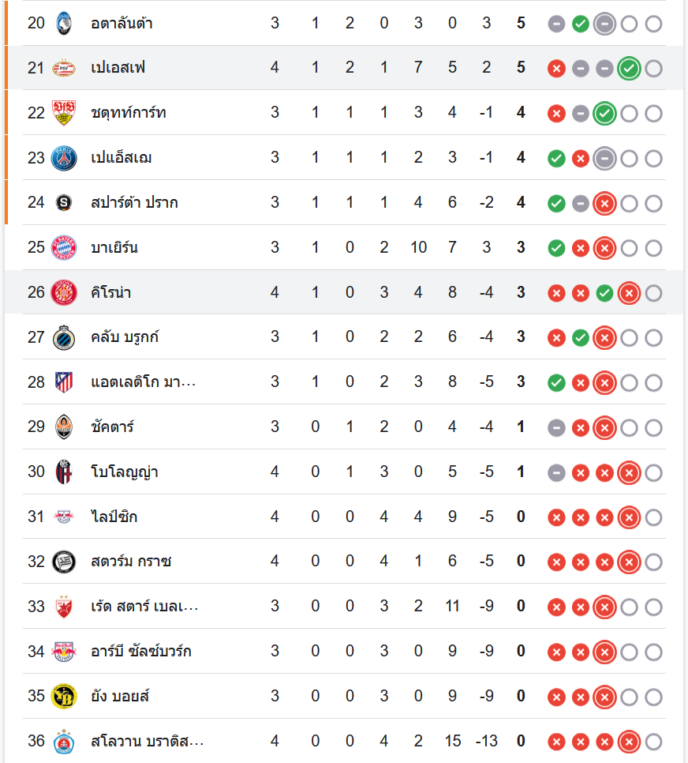Click the Atalanta club crest icon
The height and width of the screenshot is (763, 688).
click(x=63, y=23)
